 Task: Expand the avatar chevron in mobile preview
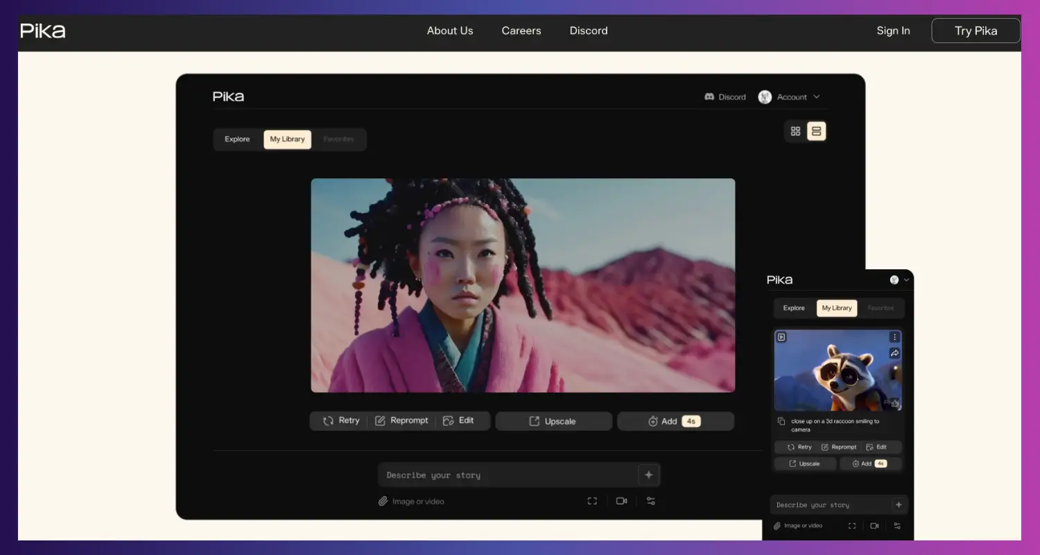(905, 280)
